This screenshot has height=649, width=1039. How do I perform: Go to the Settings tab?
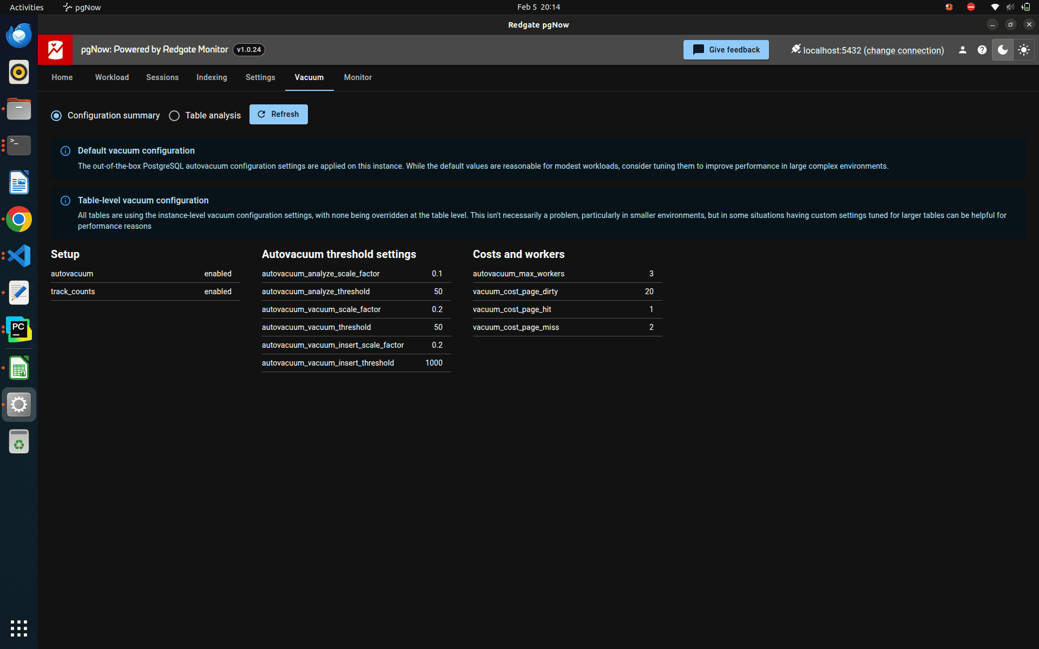pyautogui.click(x=260, y=77)
